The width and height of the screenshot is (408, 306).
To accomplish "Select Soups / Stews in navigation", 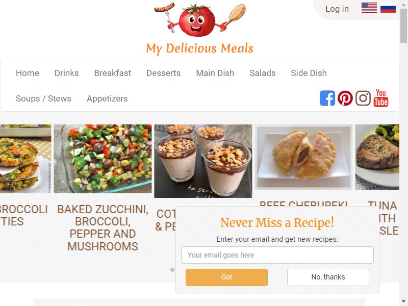I will (x=43, y=98).
